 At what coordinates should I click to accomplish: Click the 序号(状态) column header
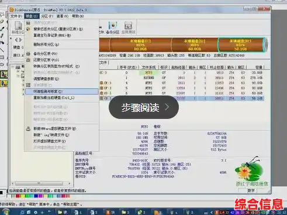(x=128, y=67)
